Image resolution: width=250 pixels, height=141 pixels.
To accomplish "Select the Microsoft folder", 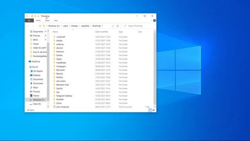I will tap(61, 70).
